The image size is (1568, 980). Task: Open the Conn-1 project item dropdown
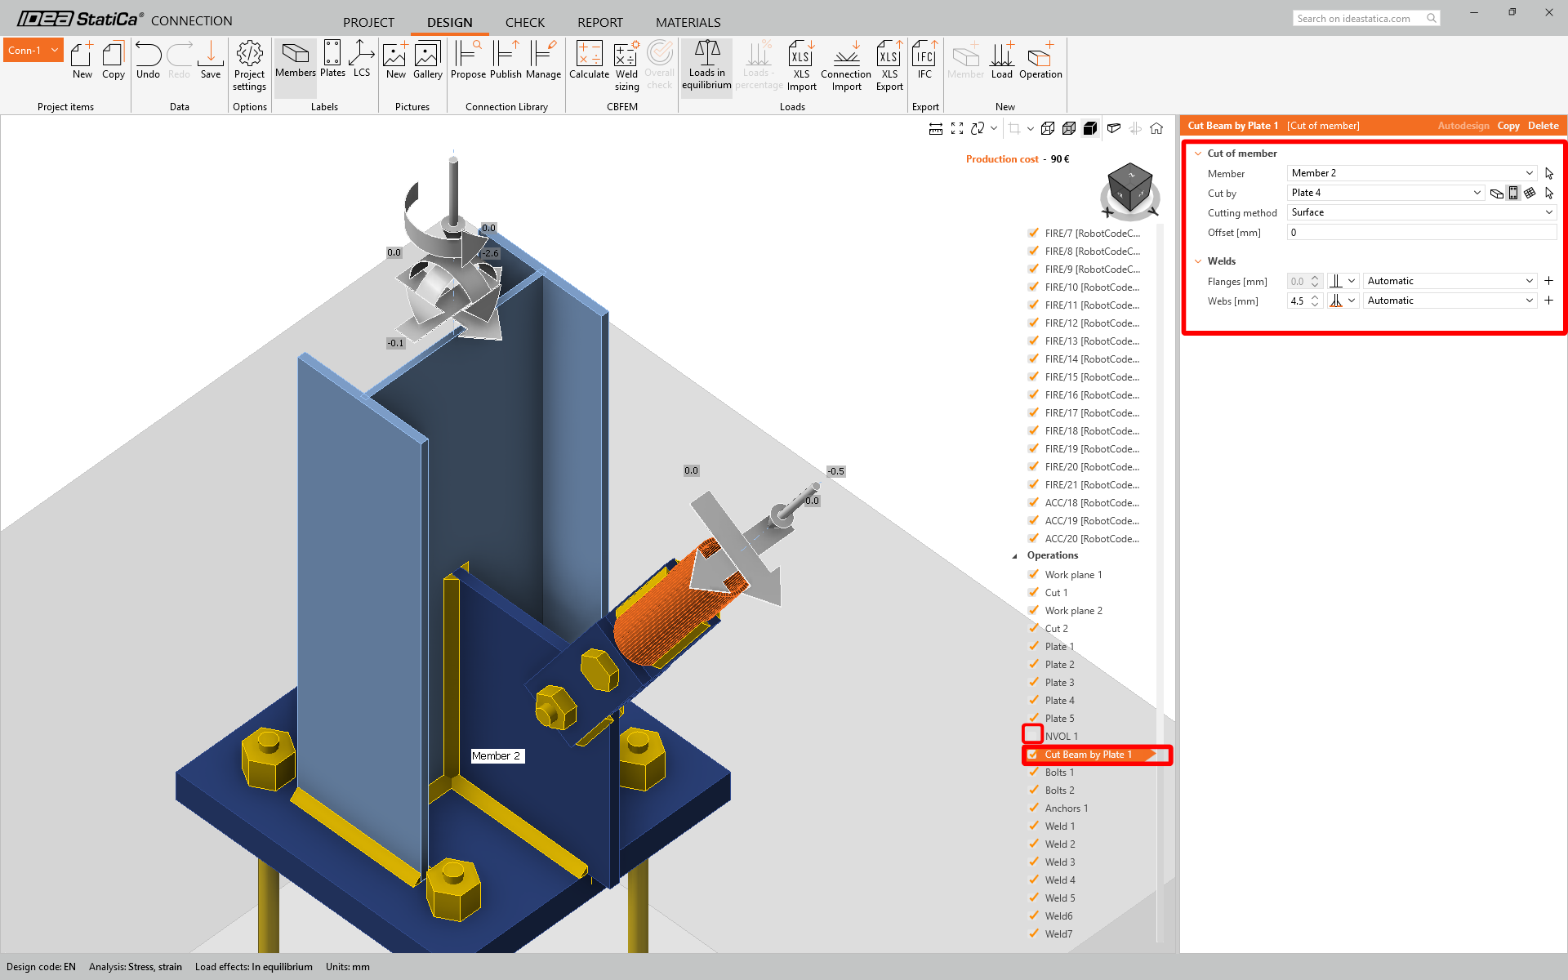(x=55, y=50)
